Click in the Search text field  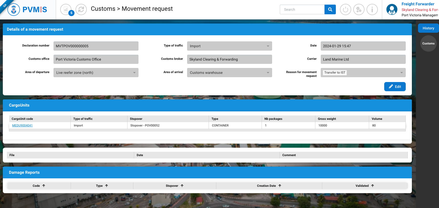[302, 9]
